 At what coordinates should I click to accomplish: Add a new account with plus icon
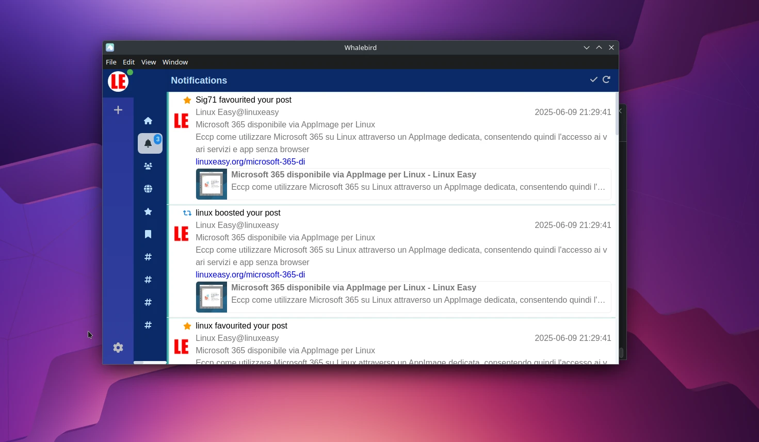pos(118,110)
